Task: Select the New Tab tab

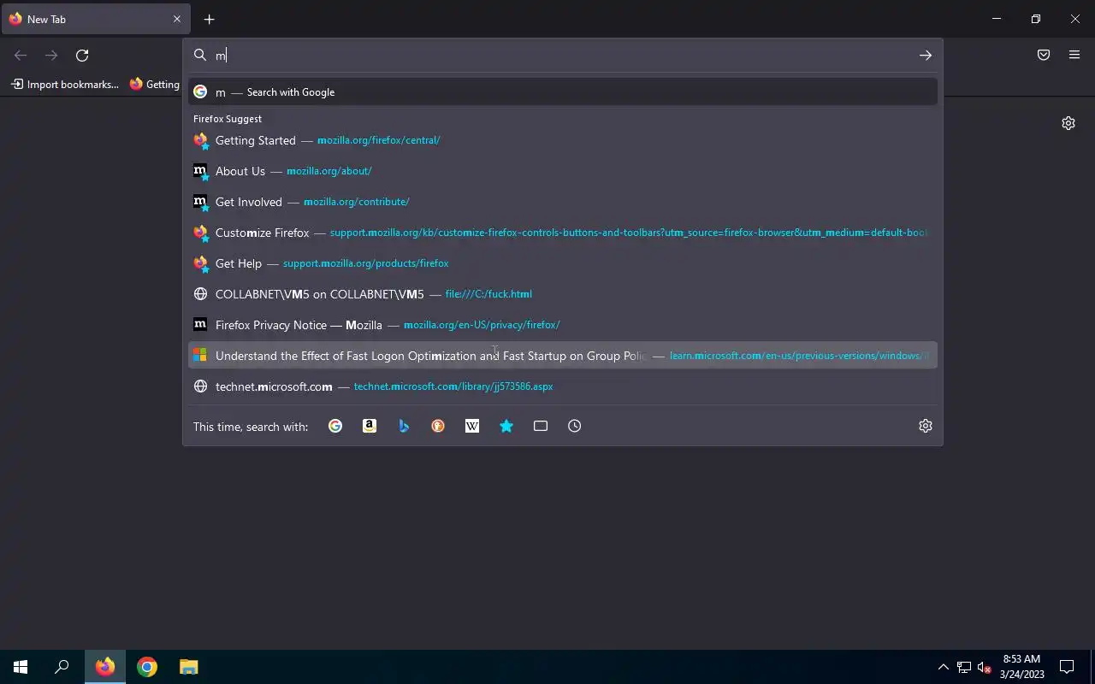Action: coord(96,19)
